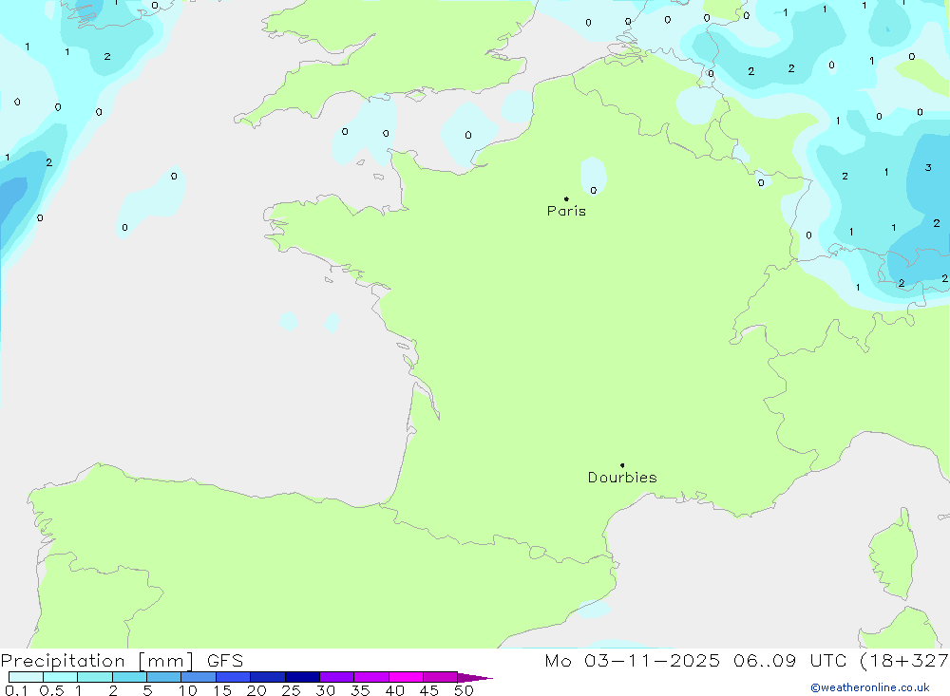The height and width of the screenshot is (696, 950).
Task: Pick the 10–15 mm blue legend swatch
Action: pyautogui.click(x=199, y=677)
